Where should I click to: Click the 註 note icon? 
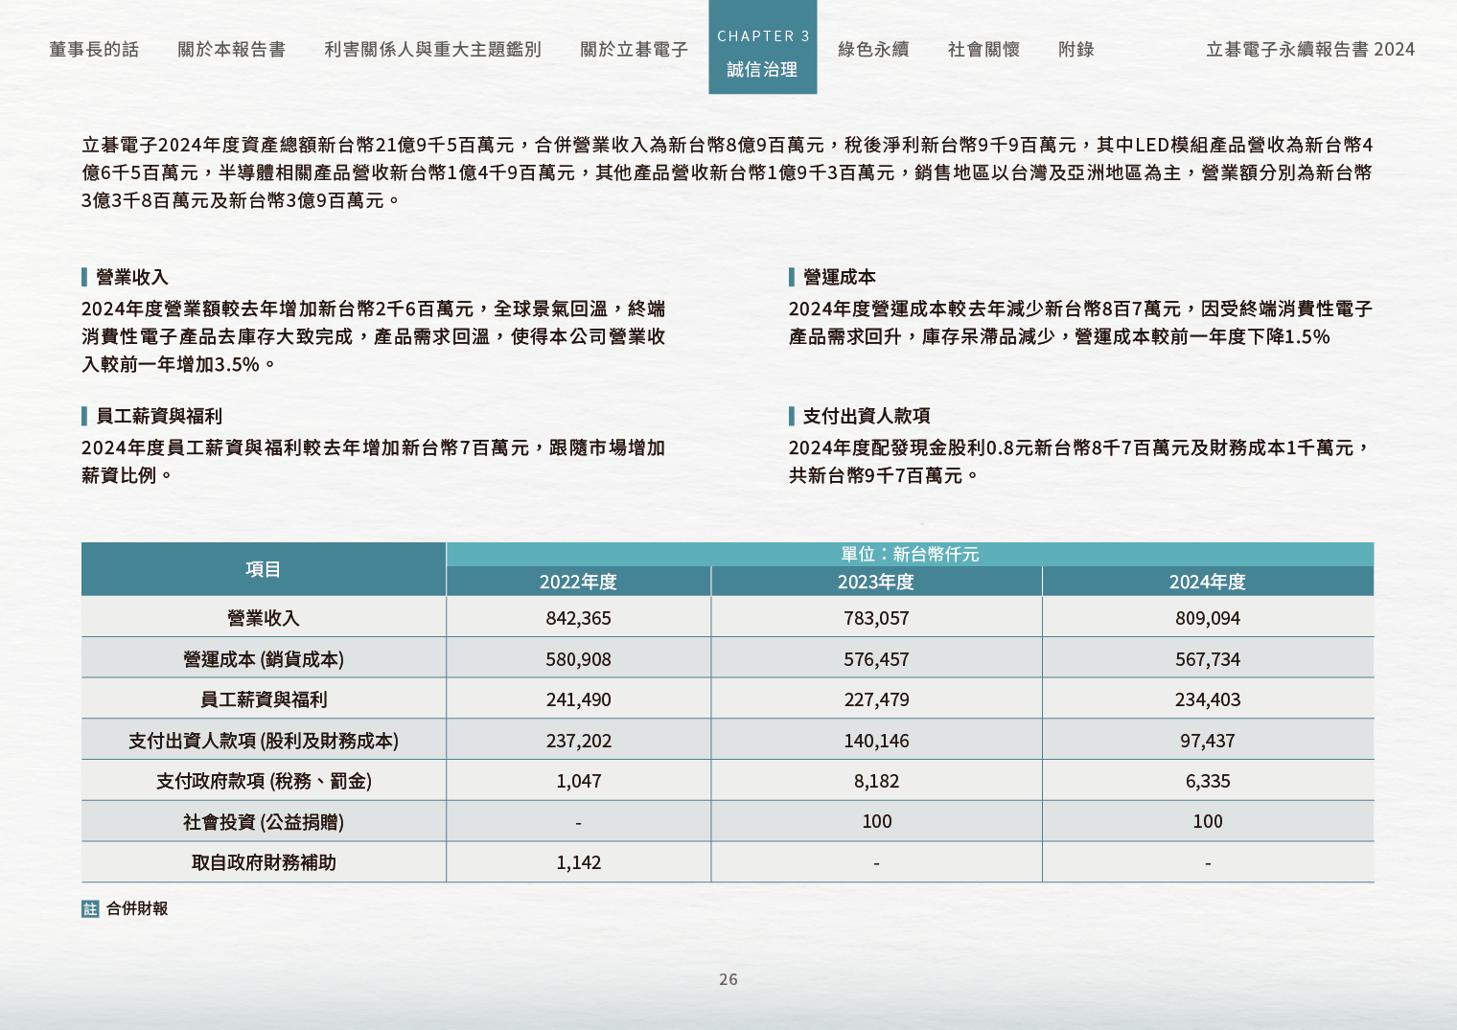point(90,908)
